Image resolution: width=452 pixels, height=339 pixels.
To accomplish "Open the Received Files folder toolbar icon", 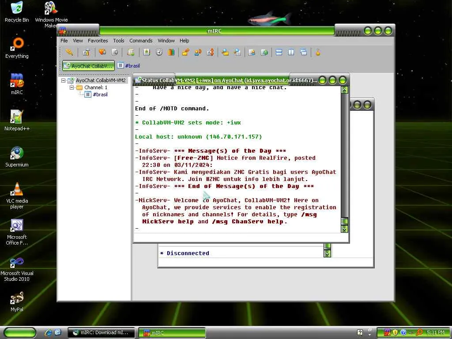I will tap(225, 52).
